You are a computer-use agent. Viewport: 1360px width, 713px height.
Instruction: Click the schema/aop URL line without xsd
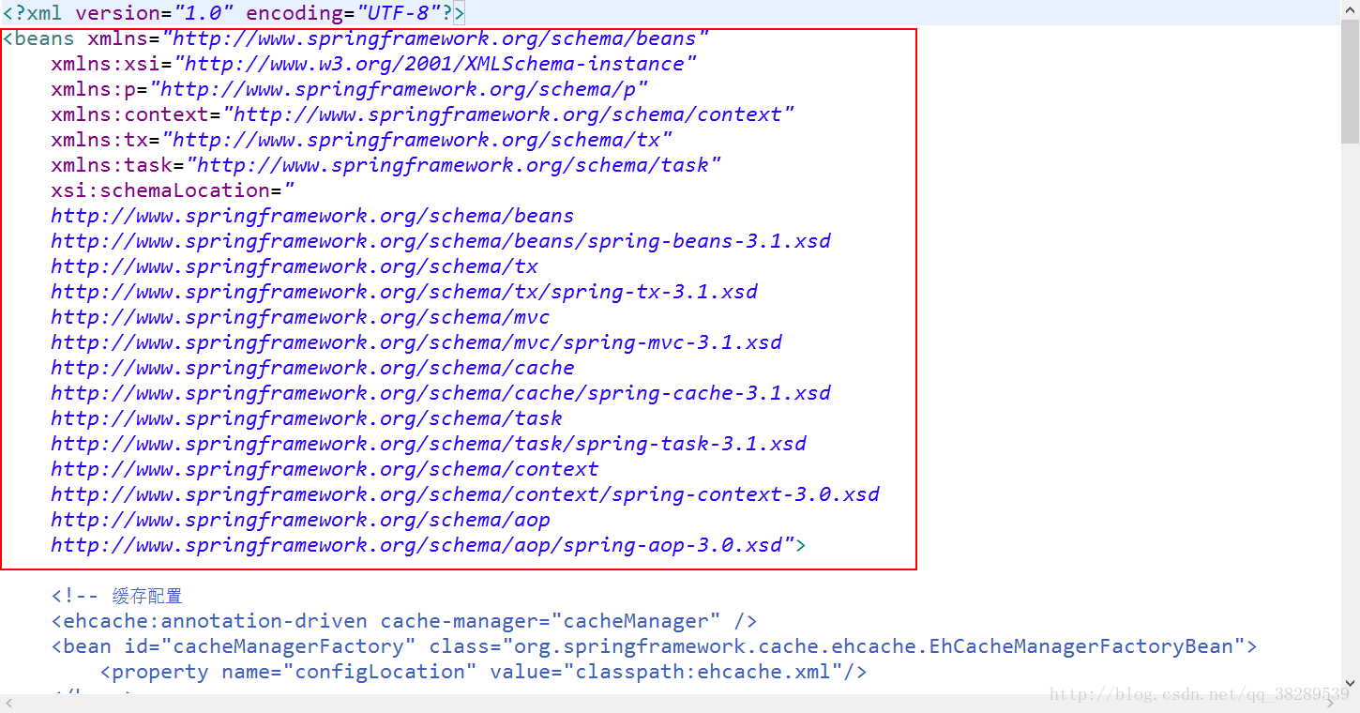pyautogui.click(x=300, y=521)
